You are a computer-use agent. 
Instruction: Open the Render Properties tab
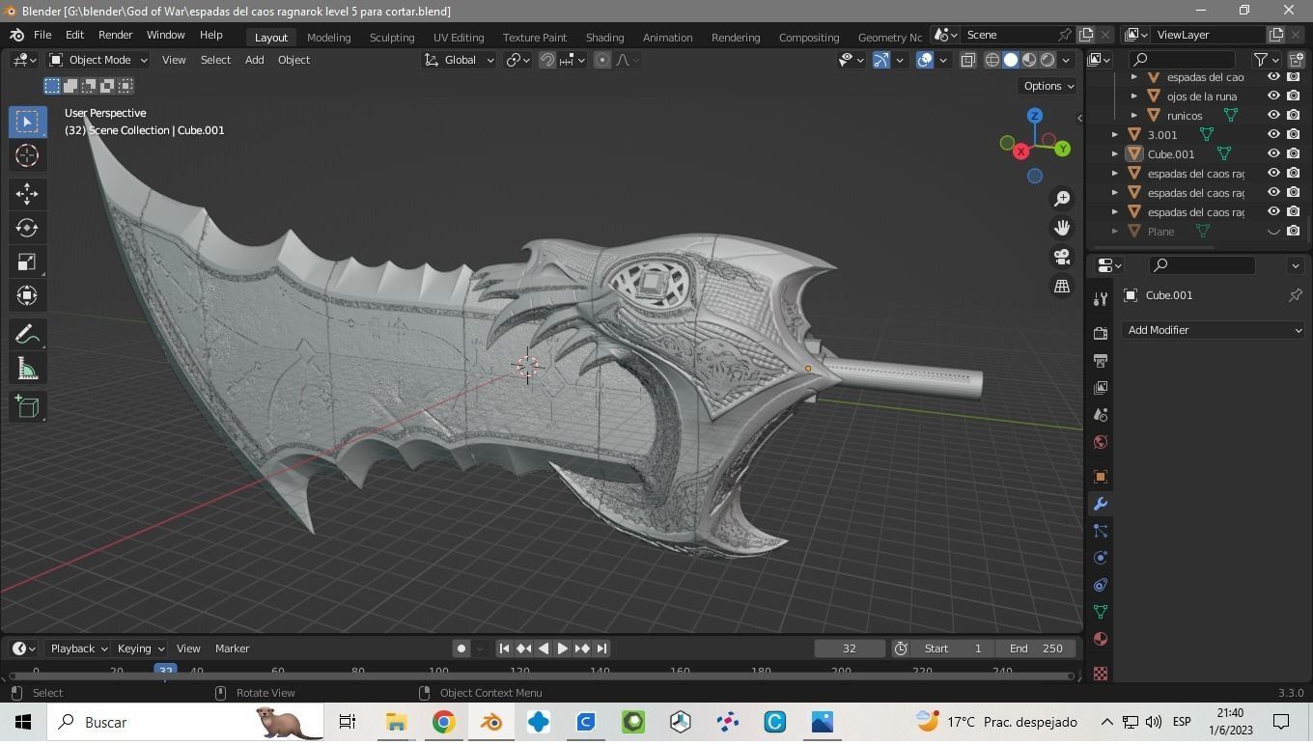coord(1100,333)
